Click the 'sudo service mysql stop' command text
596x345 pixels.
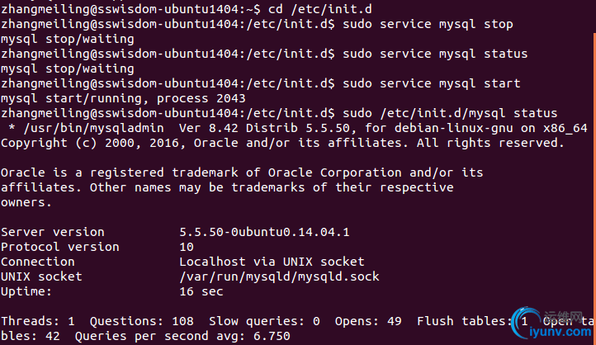coord(428,24)
